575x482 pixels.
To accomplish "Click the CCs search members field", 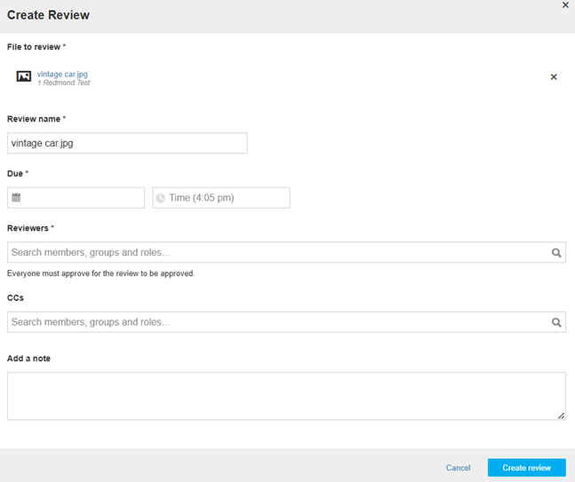I will [x=286, y=322].
